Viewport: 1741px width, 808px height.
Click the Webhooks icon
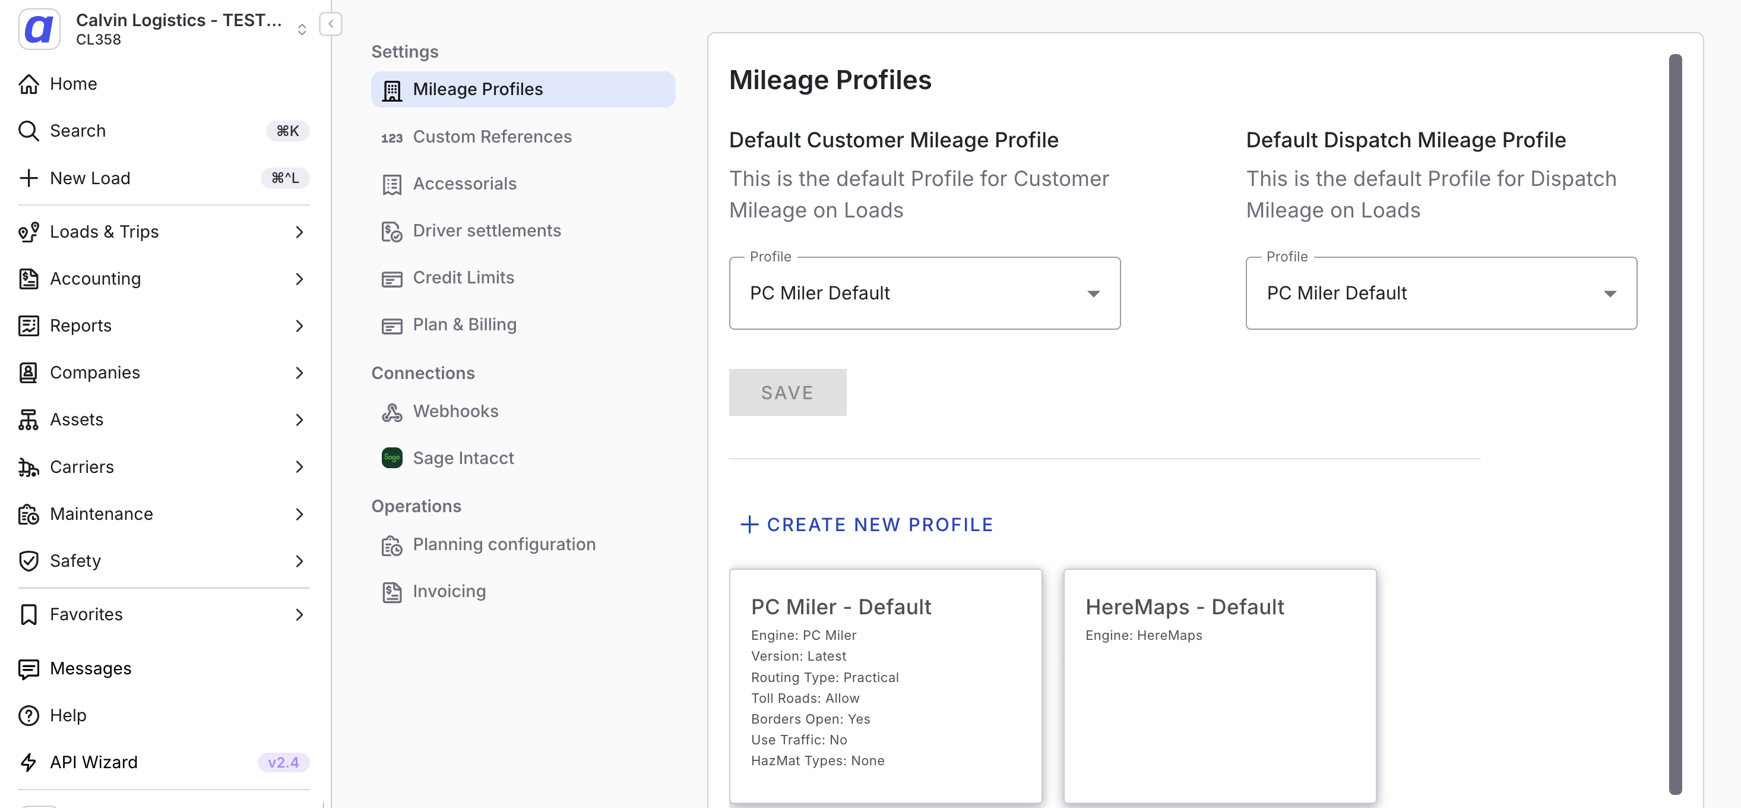coord(392,412)
